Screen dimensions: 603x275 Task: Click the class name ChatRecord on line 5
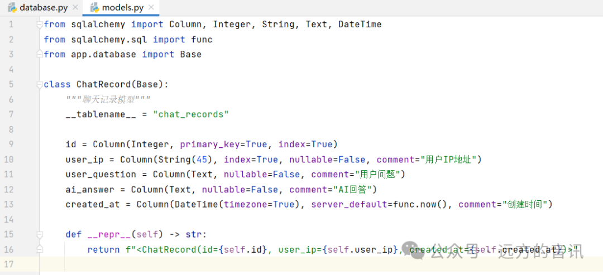point(104,84)
